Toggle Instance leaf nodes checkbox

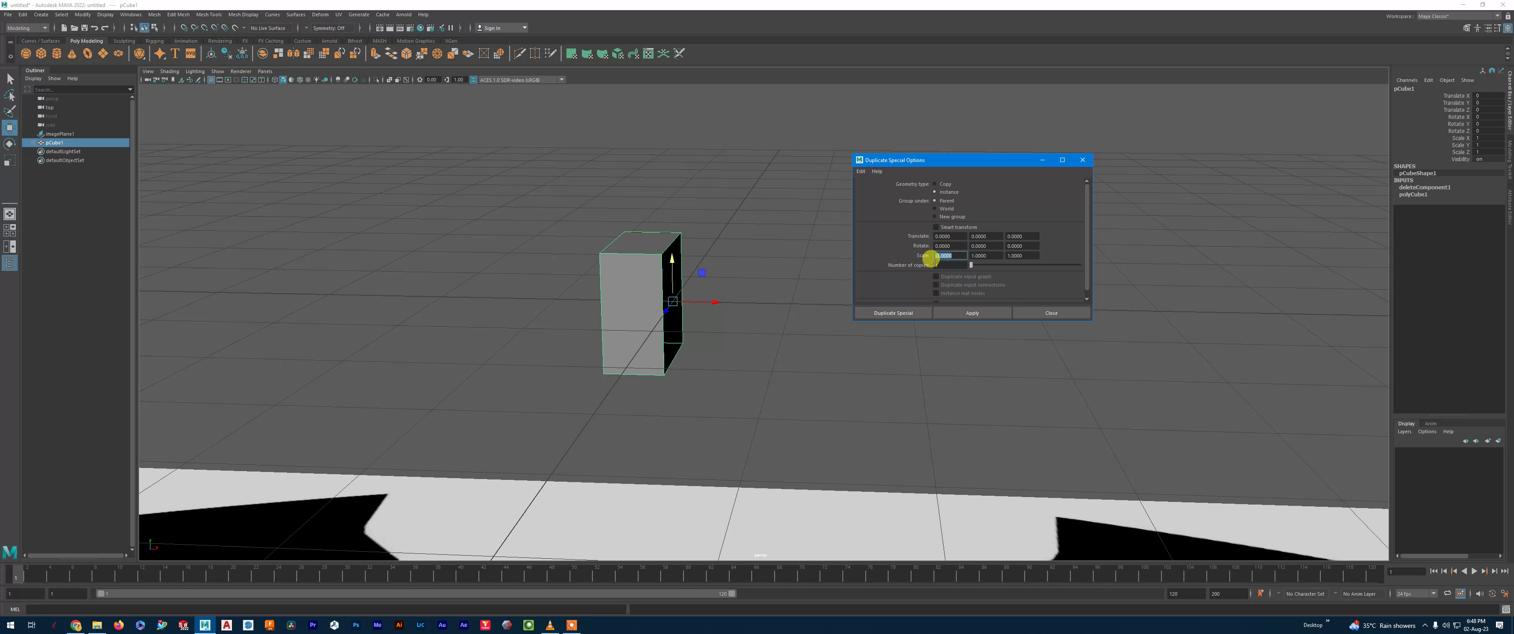(936, 293)
